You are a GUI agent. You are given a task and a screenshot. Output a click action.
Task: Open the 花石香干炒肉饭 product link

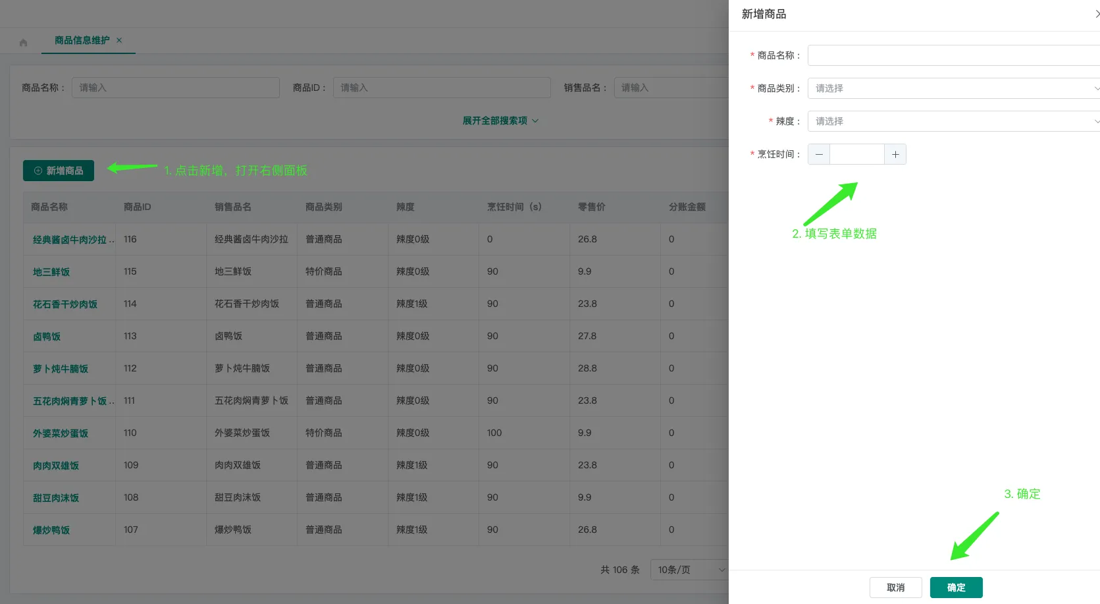point(65,304)
